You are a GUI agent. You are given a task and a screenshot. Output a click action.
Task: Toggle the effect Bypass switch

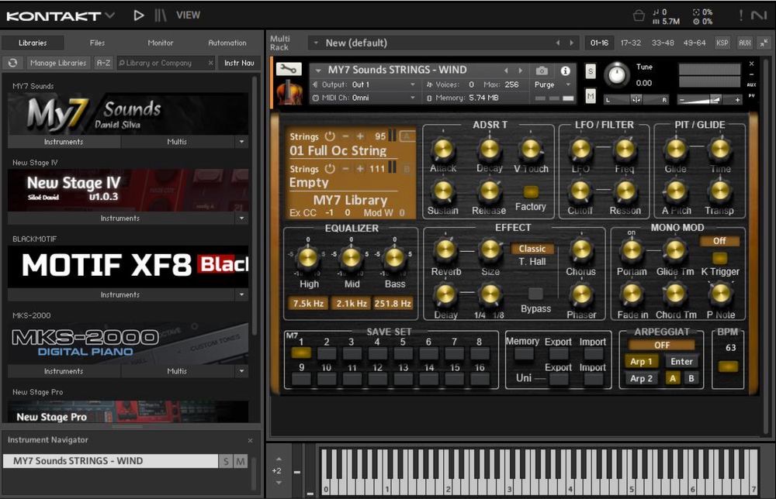[x=535, y=294]
